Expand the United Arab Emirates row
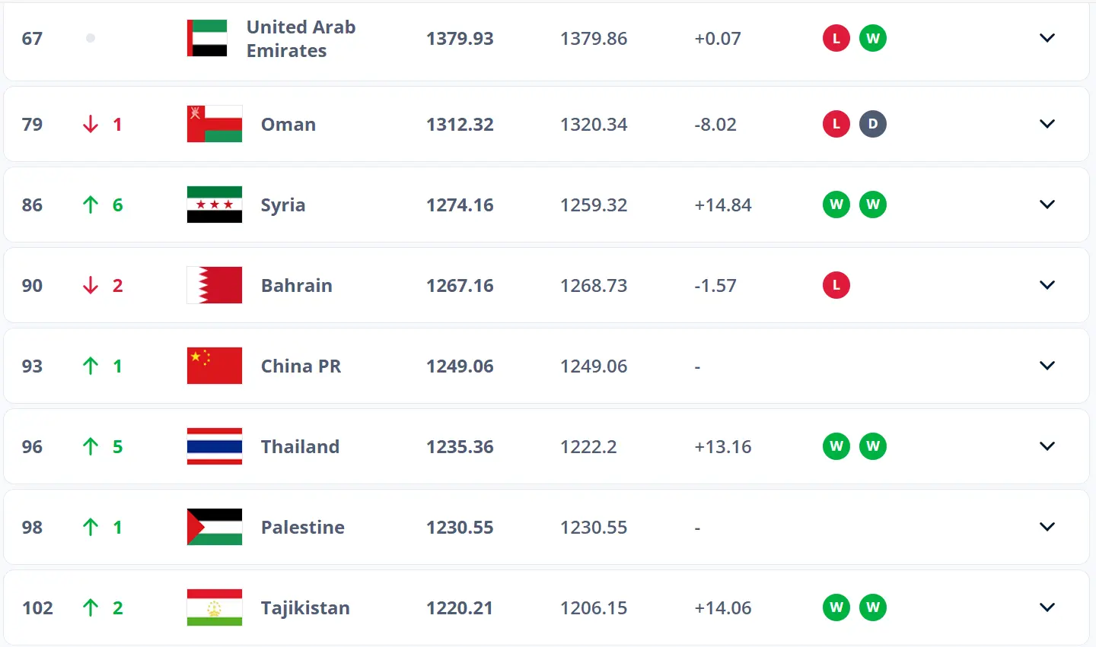 point(1047,38)
